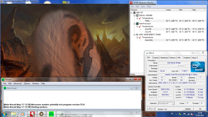Open Windows Media Player from the taskbar
Viewport: 208px width, 117px height.
click(23, 114)
